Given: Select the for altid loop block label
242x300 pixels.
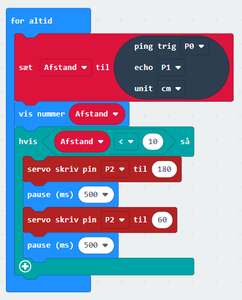Looking at the screenshot, I should point(31,21).
